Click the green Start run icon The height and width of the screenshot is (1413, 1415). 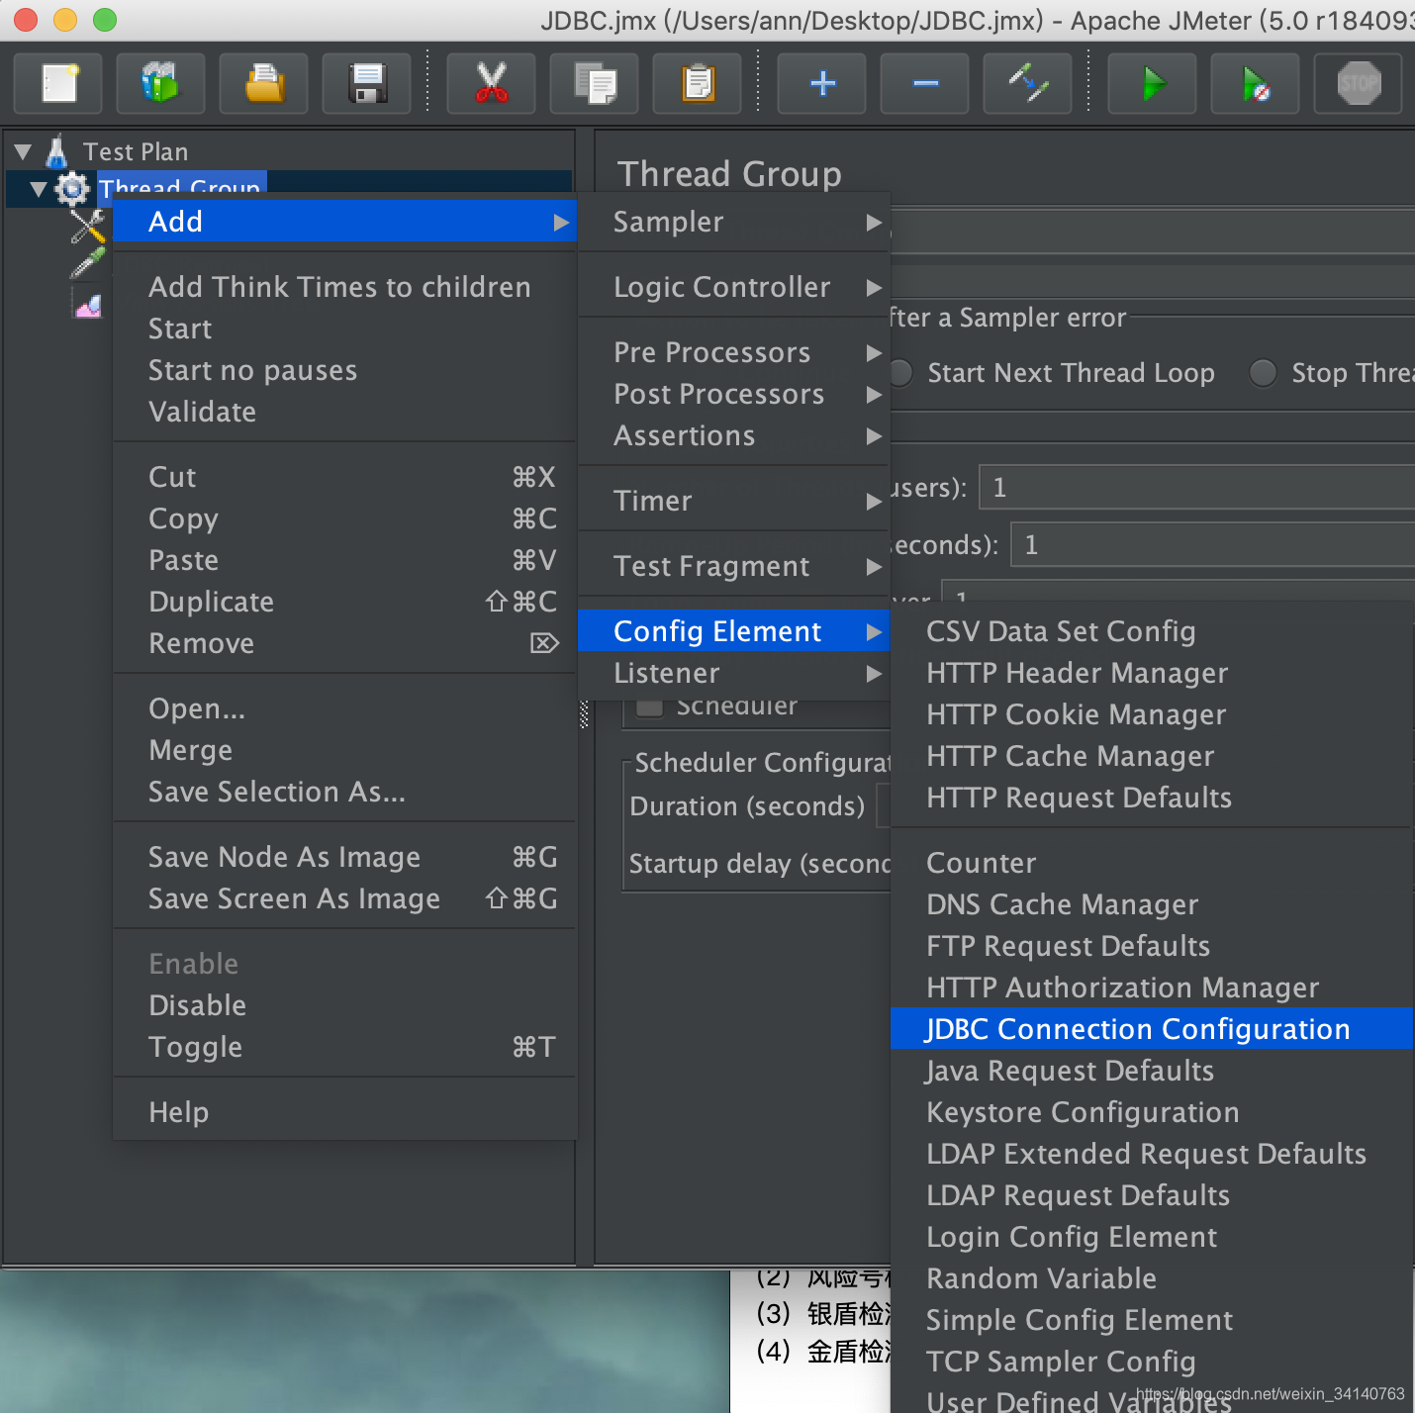[1153, 83]
